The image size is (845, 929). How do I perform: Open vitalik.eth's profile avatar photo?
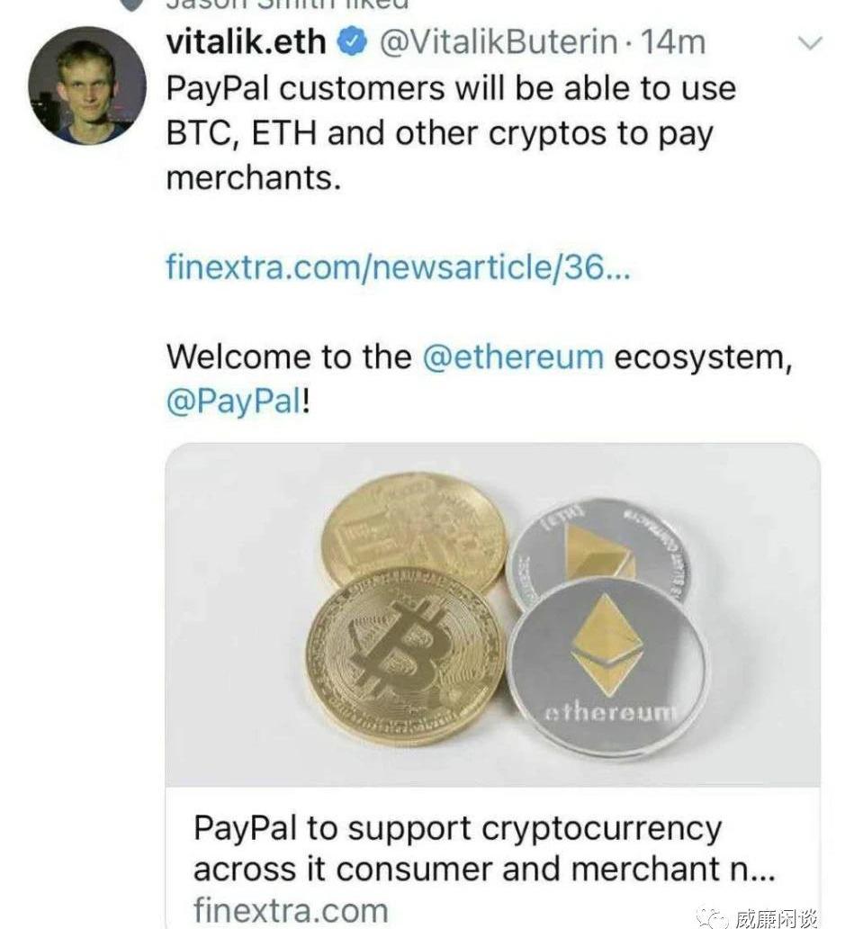tap(86, 86)
